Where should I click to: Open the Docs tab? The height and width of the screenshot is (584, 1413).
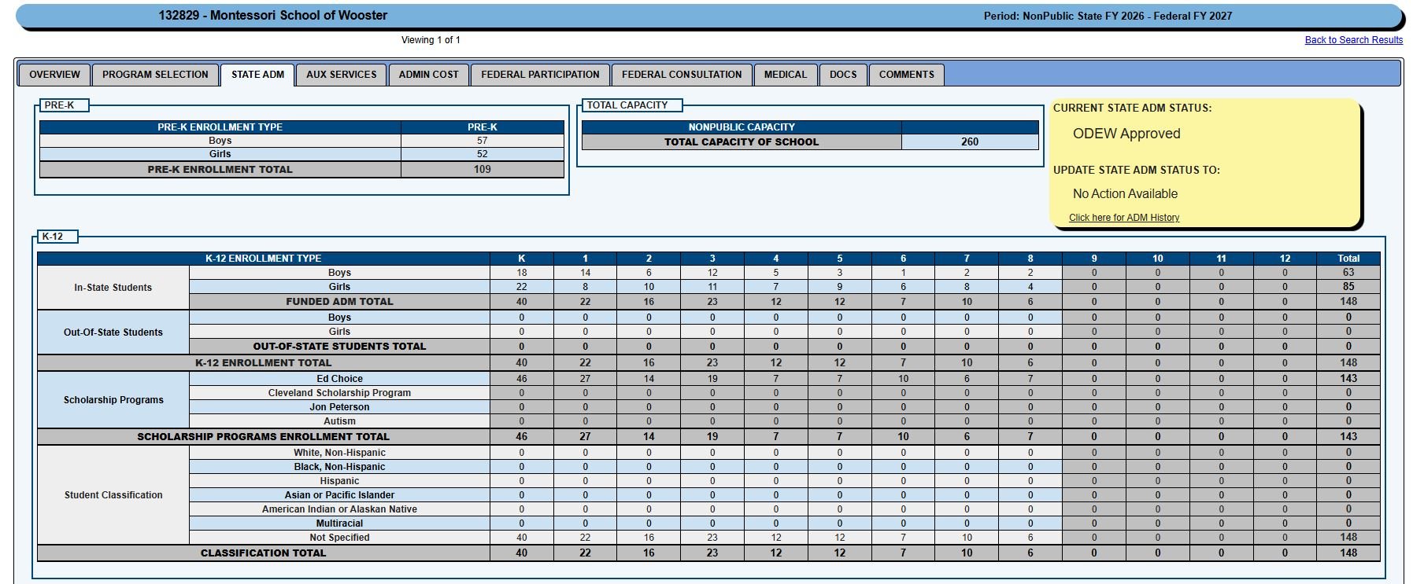843,75
